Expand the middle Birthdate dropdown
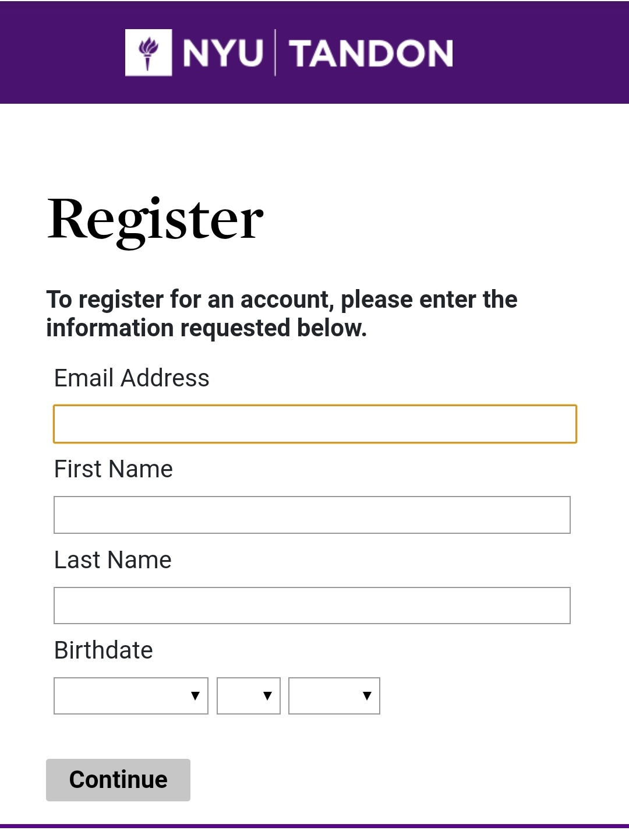 click(248, 695)
